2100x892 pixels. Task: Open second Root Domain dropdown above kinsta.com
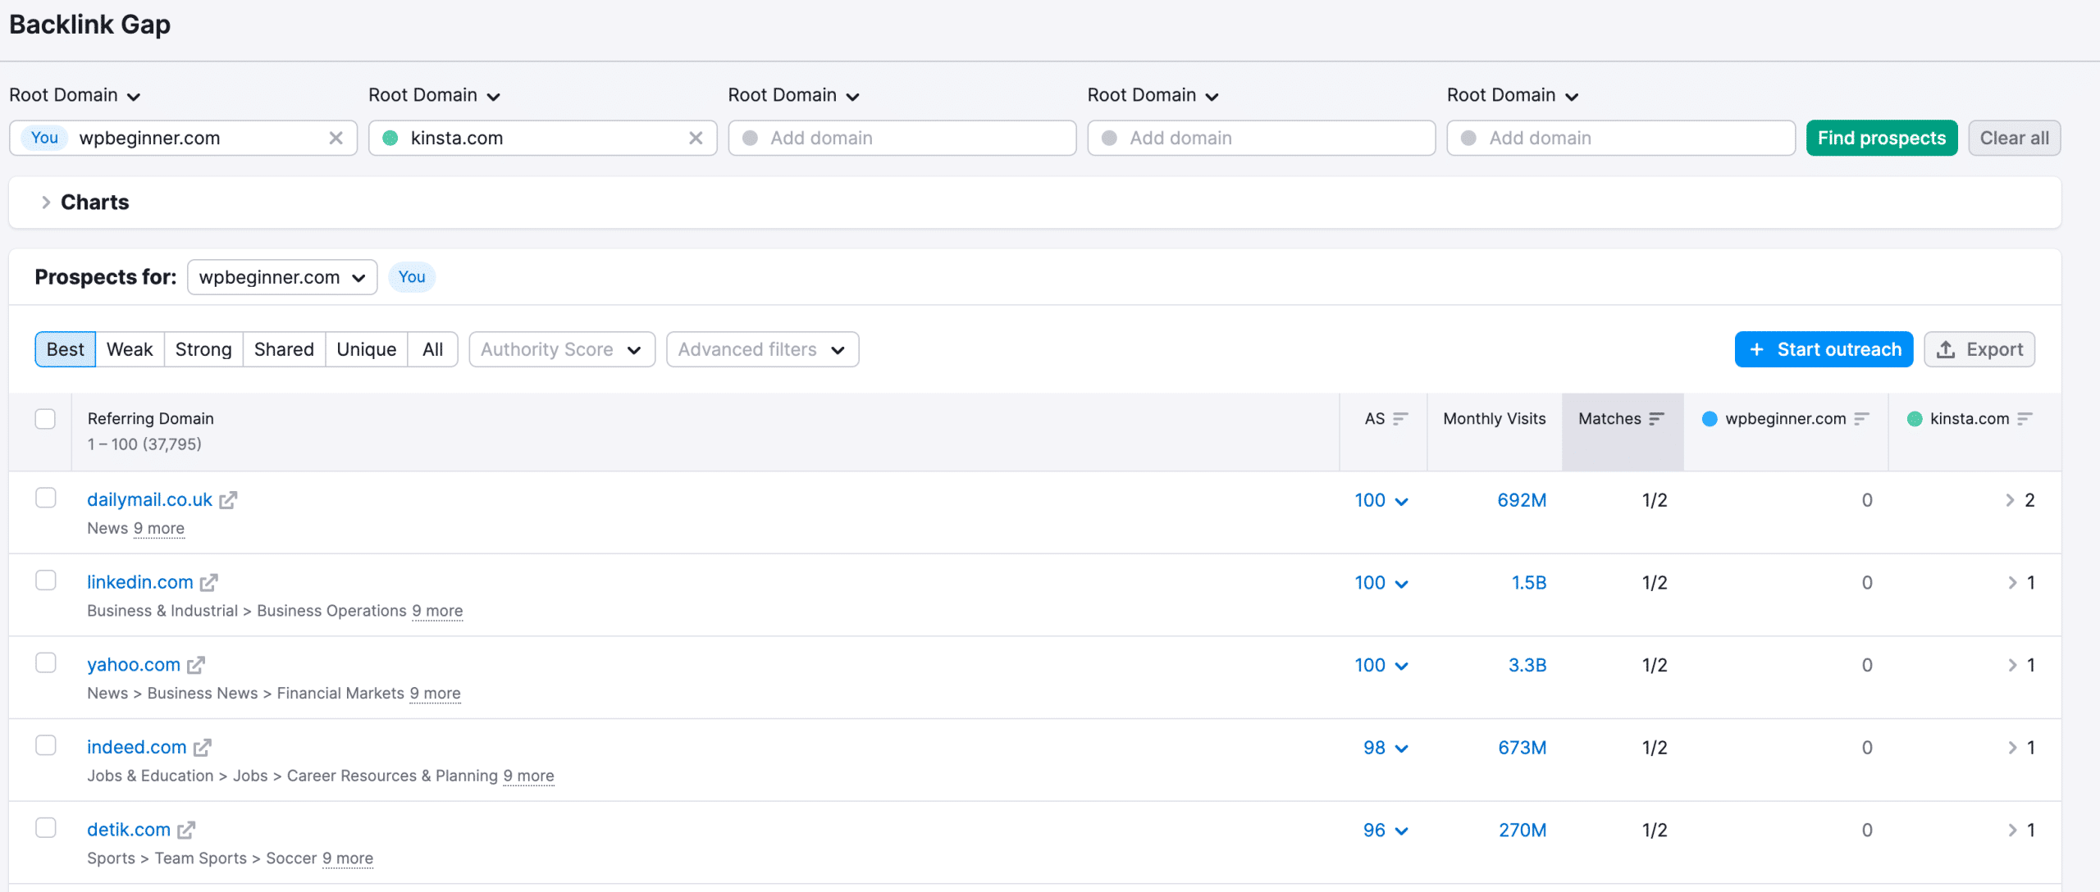(434, 95)
